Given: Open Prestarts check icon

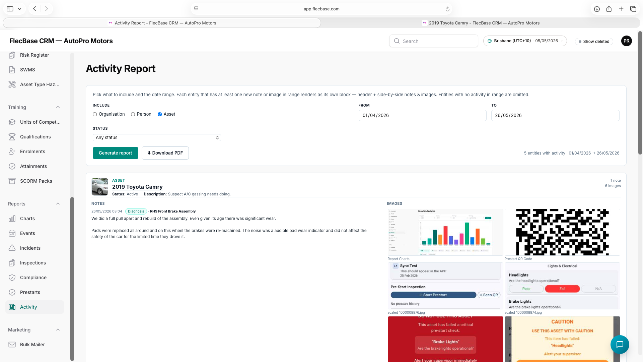Looking at the screenshot, I should 12,292.
